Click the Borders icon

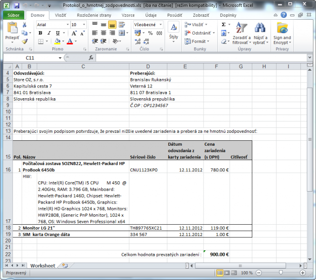coord(40,41)
